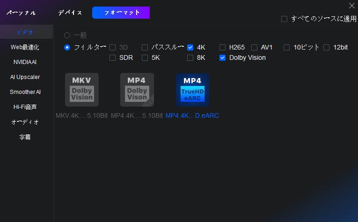The height and width of the screenshot is (222, 358).
Task: Switch to the デバイス tab
Action: pyautogui.click(x=70, y=13)
